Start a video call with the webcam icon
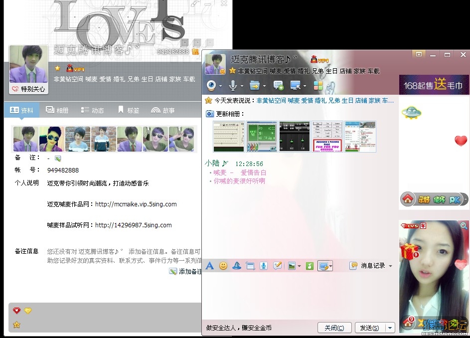 coord(212,86)
